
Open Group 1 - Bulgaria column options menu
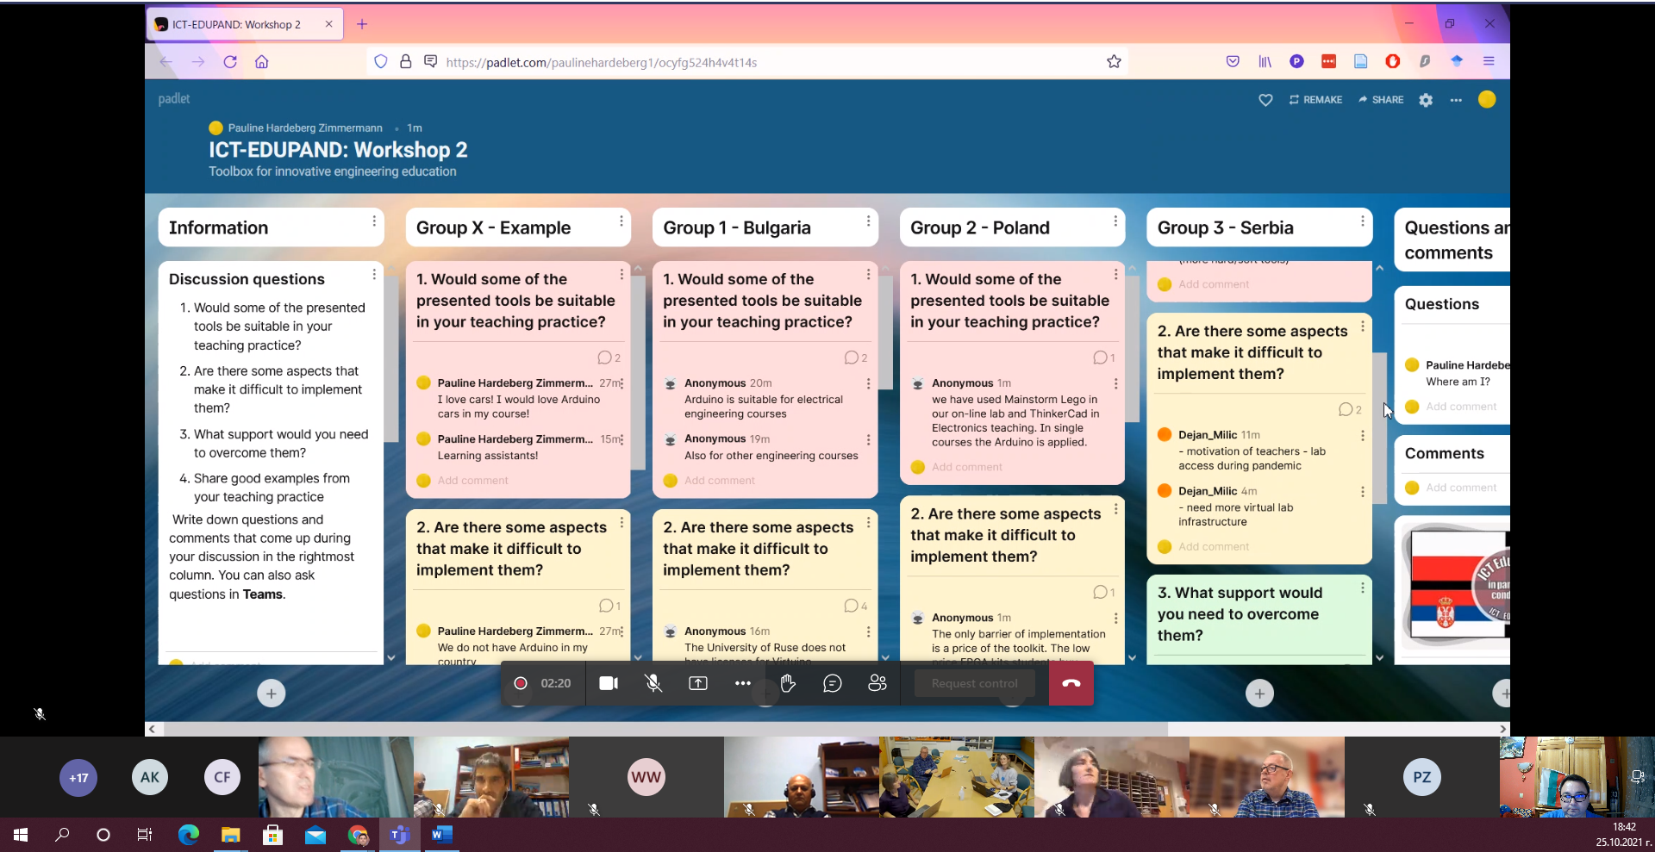(868, 221)
